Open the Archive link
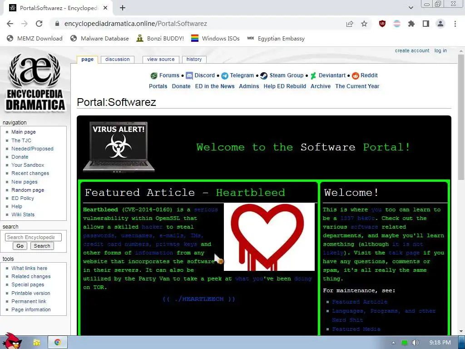The height and width of the screenshot is (349, 465). 321,86
